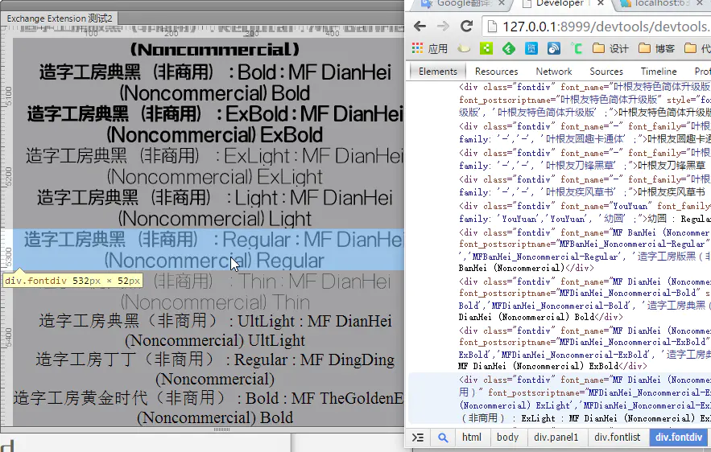Show the DevTools console drawer icon

pos(418,438)
